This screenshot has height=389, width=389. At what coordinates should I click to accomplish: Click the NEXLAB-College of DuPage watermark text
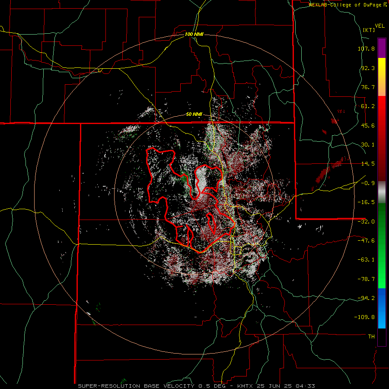348,5
